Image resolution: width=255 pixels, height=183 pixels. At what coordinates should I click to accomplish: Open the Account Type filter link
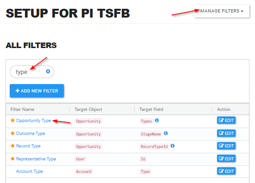point(30,171)
